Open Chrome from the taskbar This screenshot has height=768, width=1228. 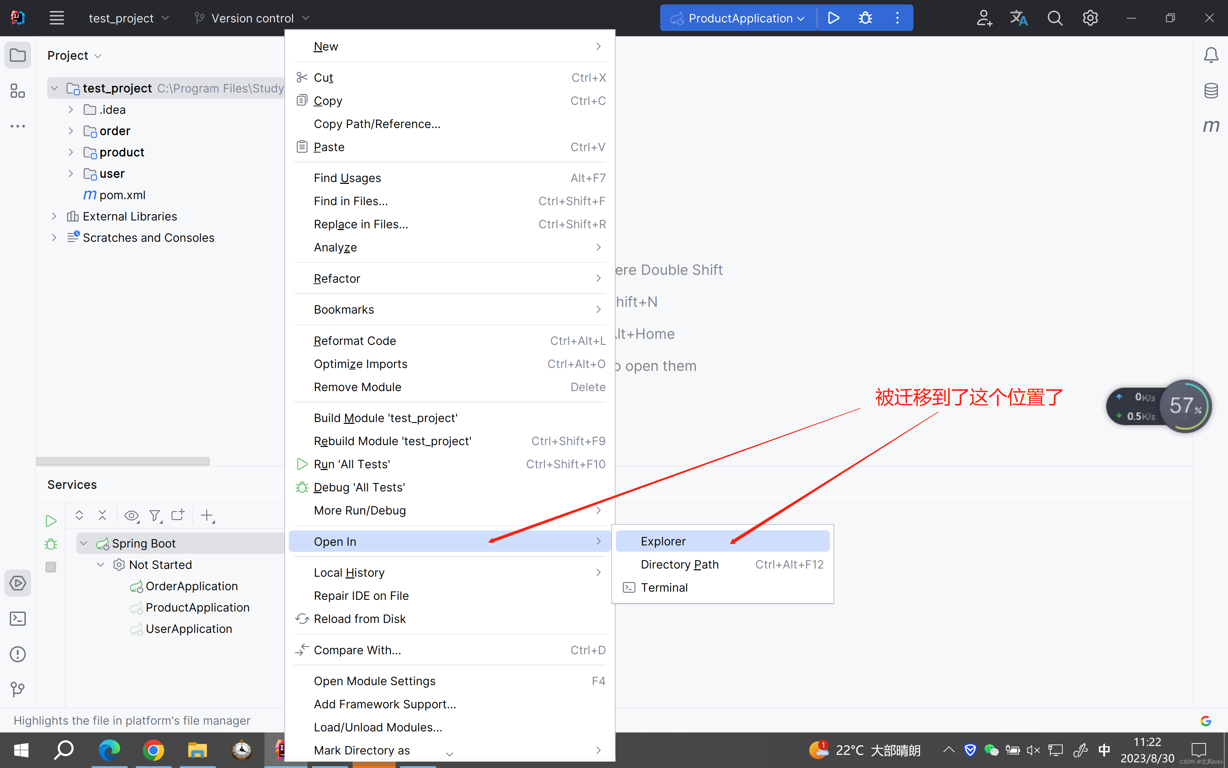pyautogui.click(x=153, y=750)
